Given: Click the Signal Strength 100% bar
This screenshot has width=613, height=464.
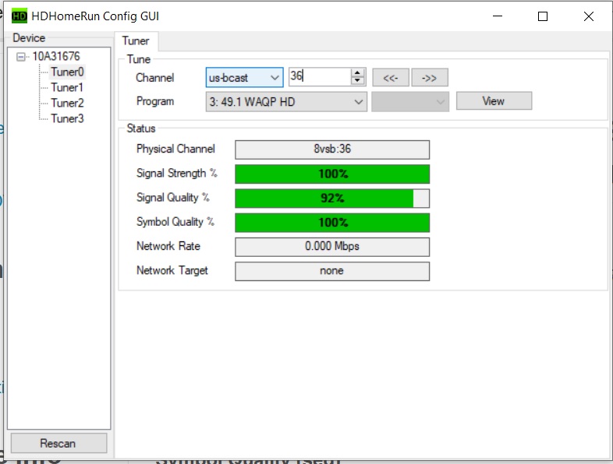Looking at the screenshot, I should (x=332, y=174).
